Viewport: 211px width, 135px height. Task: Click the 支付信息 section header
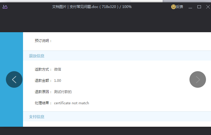point(37,117)
